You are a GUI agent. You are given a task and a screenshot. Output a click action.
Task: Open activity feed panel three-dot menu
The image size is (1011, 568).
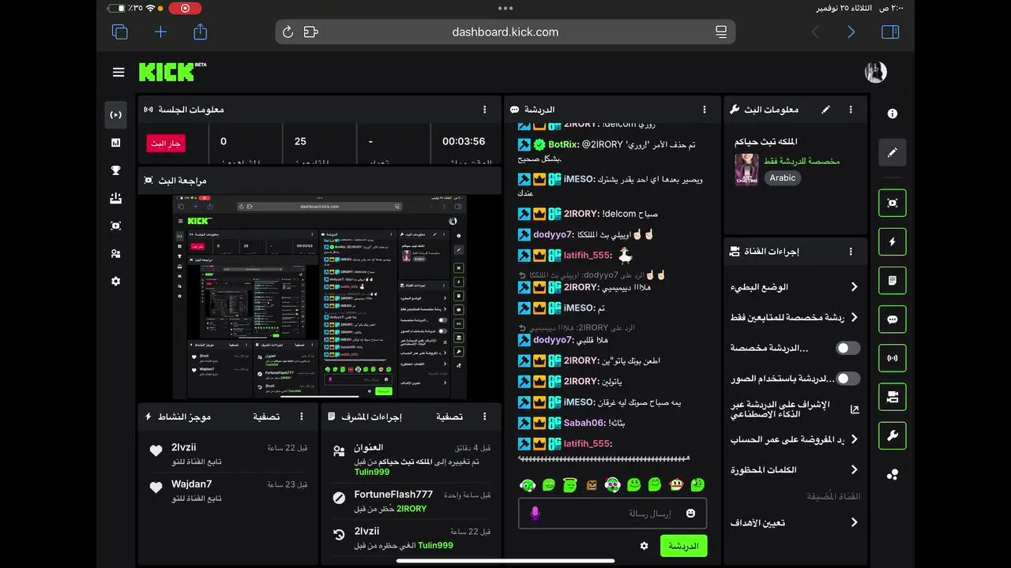(x=301, y=417)
